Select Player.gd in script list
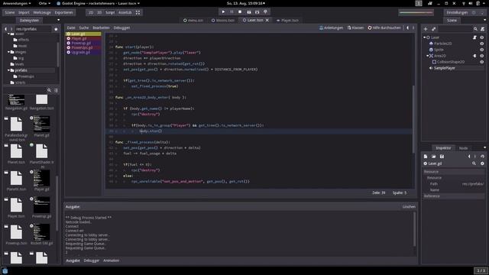The image size is (489, 275). pos(83,38)
